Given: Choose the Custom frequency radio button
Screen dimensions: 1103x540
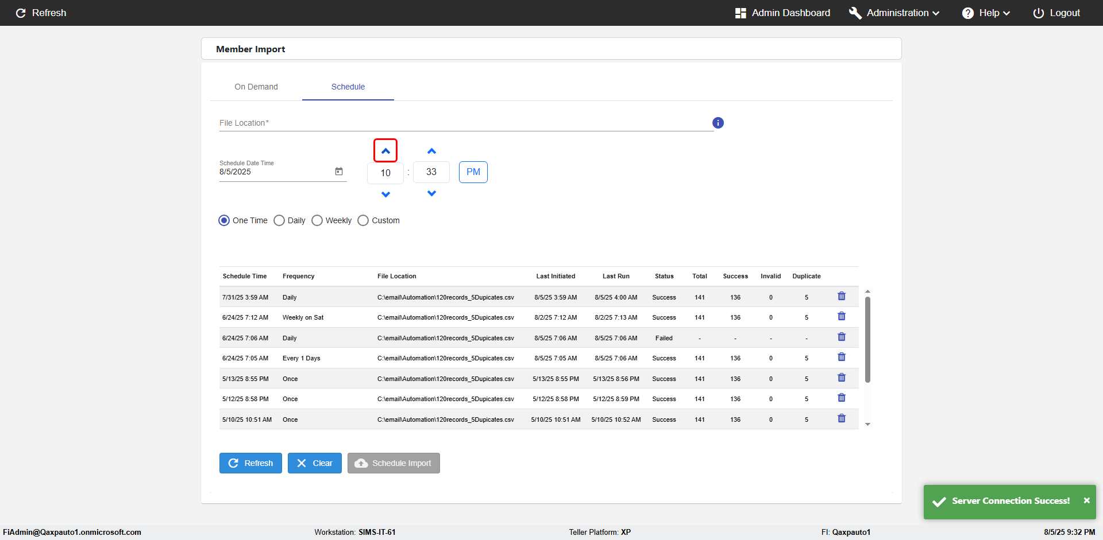Looking at the screenshot, I should pyautogui.click(x=363, y=220).
